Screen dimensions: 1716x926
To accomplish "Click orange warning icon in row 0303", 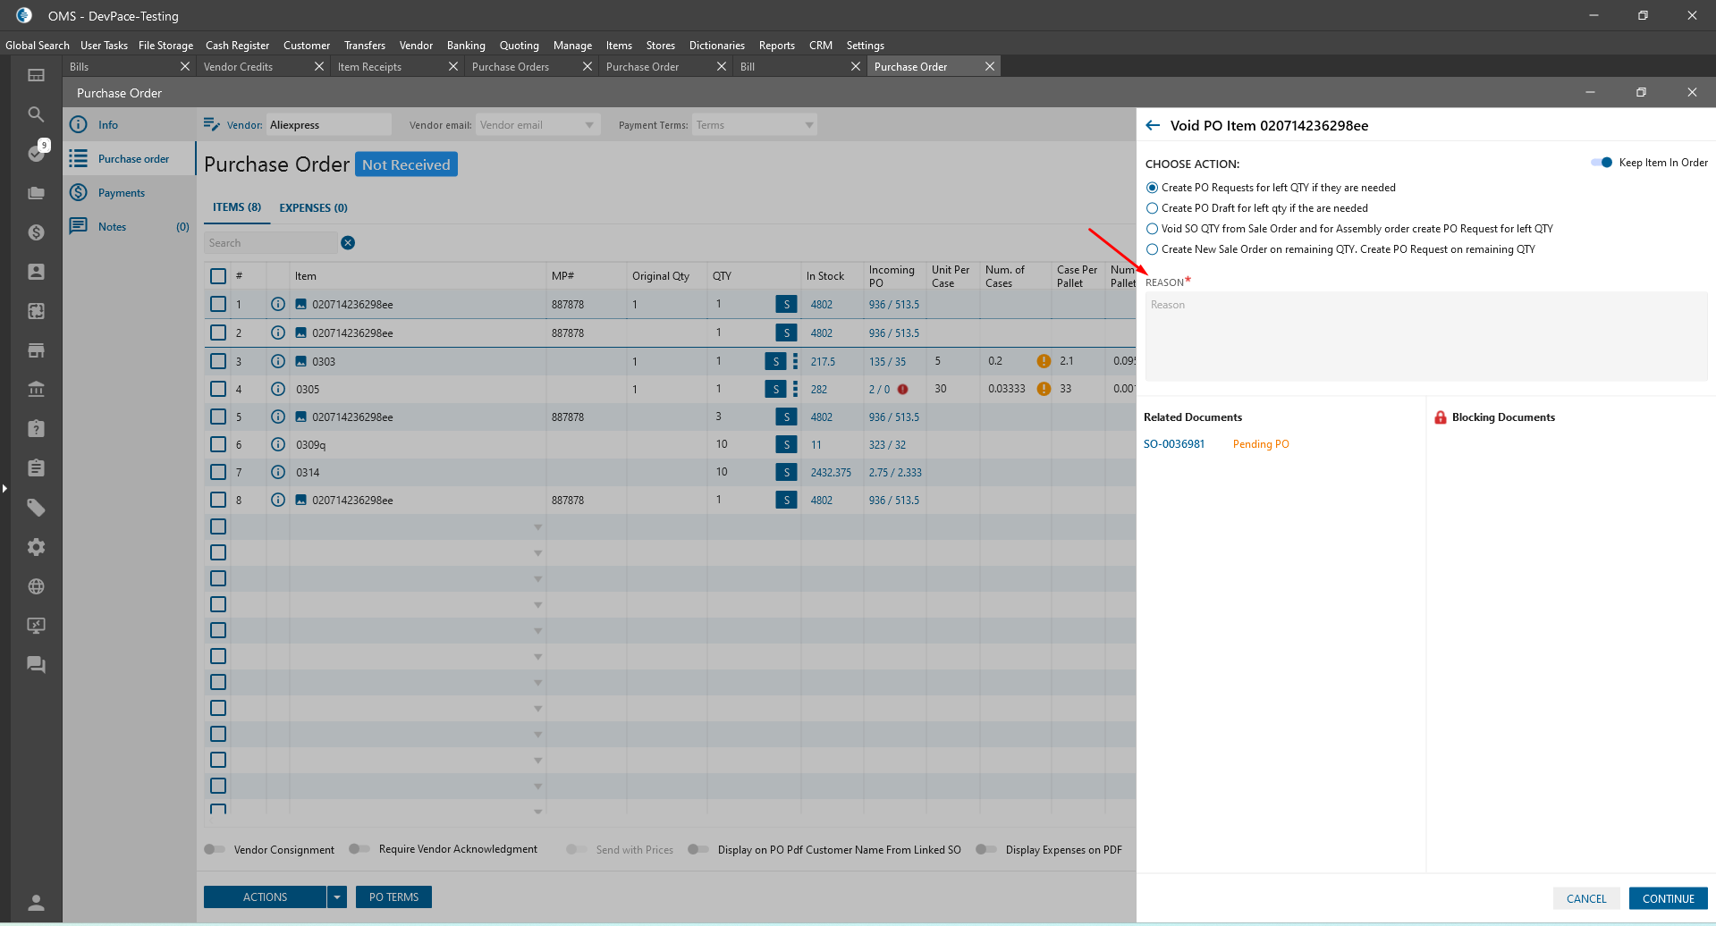I will pyautogui.click(x=1044, y=361).
